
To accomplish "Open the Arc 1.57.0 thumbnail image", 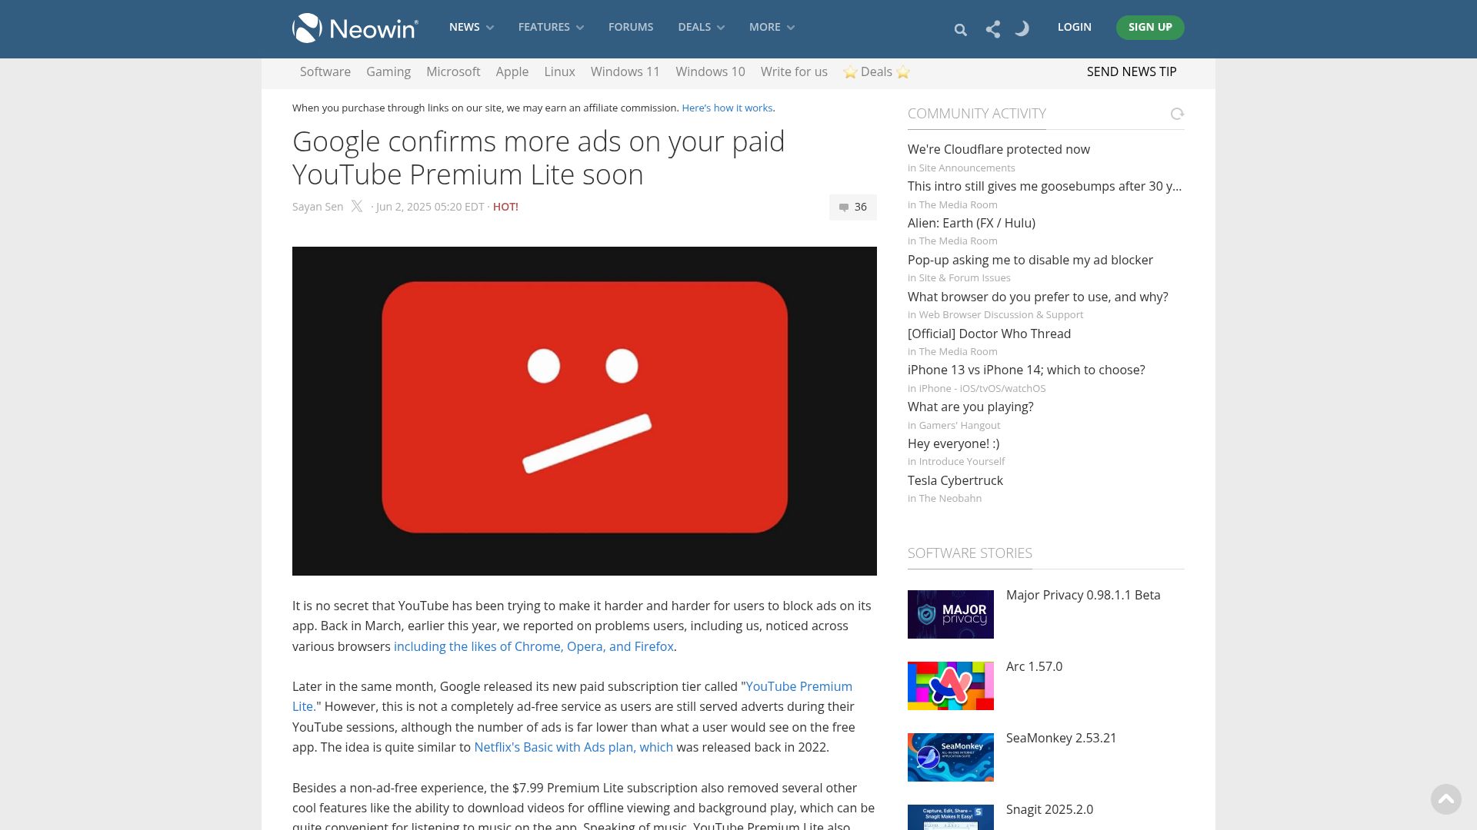I will coord(951,686).
